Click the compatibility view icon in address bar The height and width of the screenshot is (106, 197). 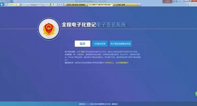click(x=57, y=5)
